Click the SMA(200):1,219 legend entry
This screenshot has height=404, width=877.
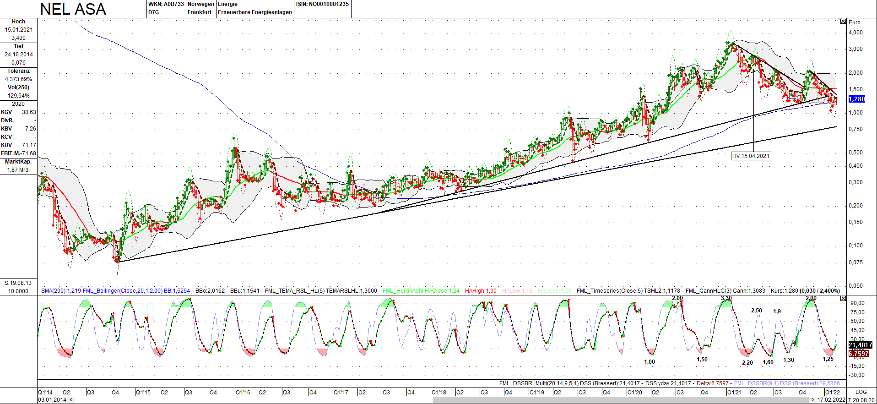tap(61, 291)
